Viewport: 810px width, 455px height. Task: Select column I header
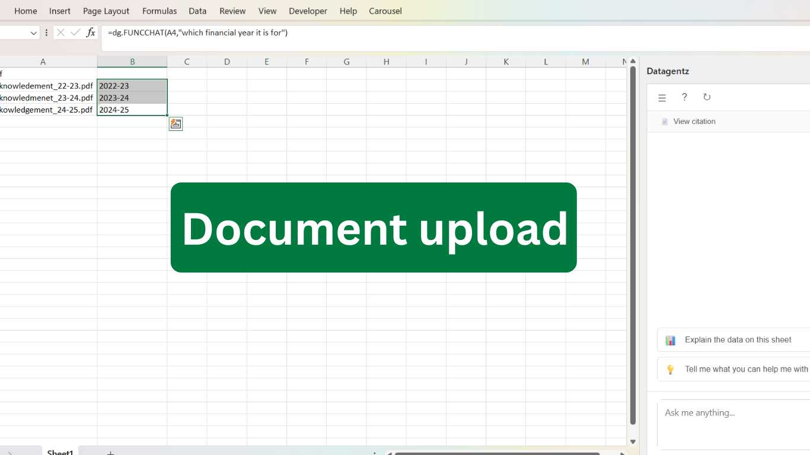click(426, 62)
